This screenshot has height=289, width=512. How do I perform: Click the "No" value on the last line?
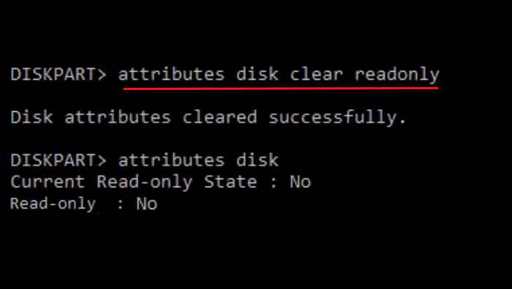pyautogui.click(x=147, y=203)
